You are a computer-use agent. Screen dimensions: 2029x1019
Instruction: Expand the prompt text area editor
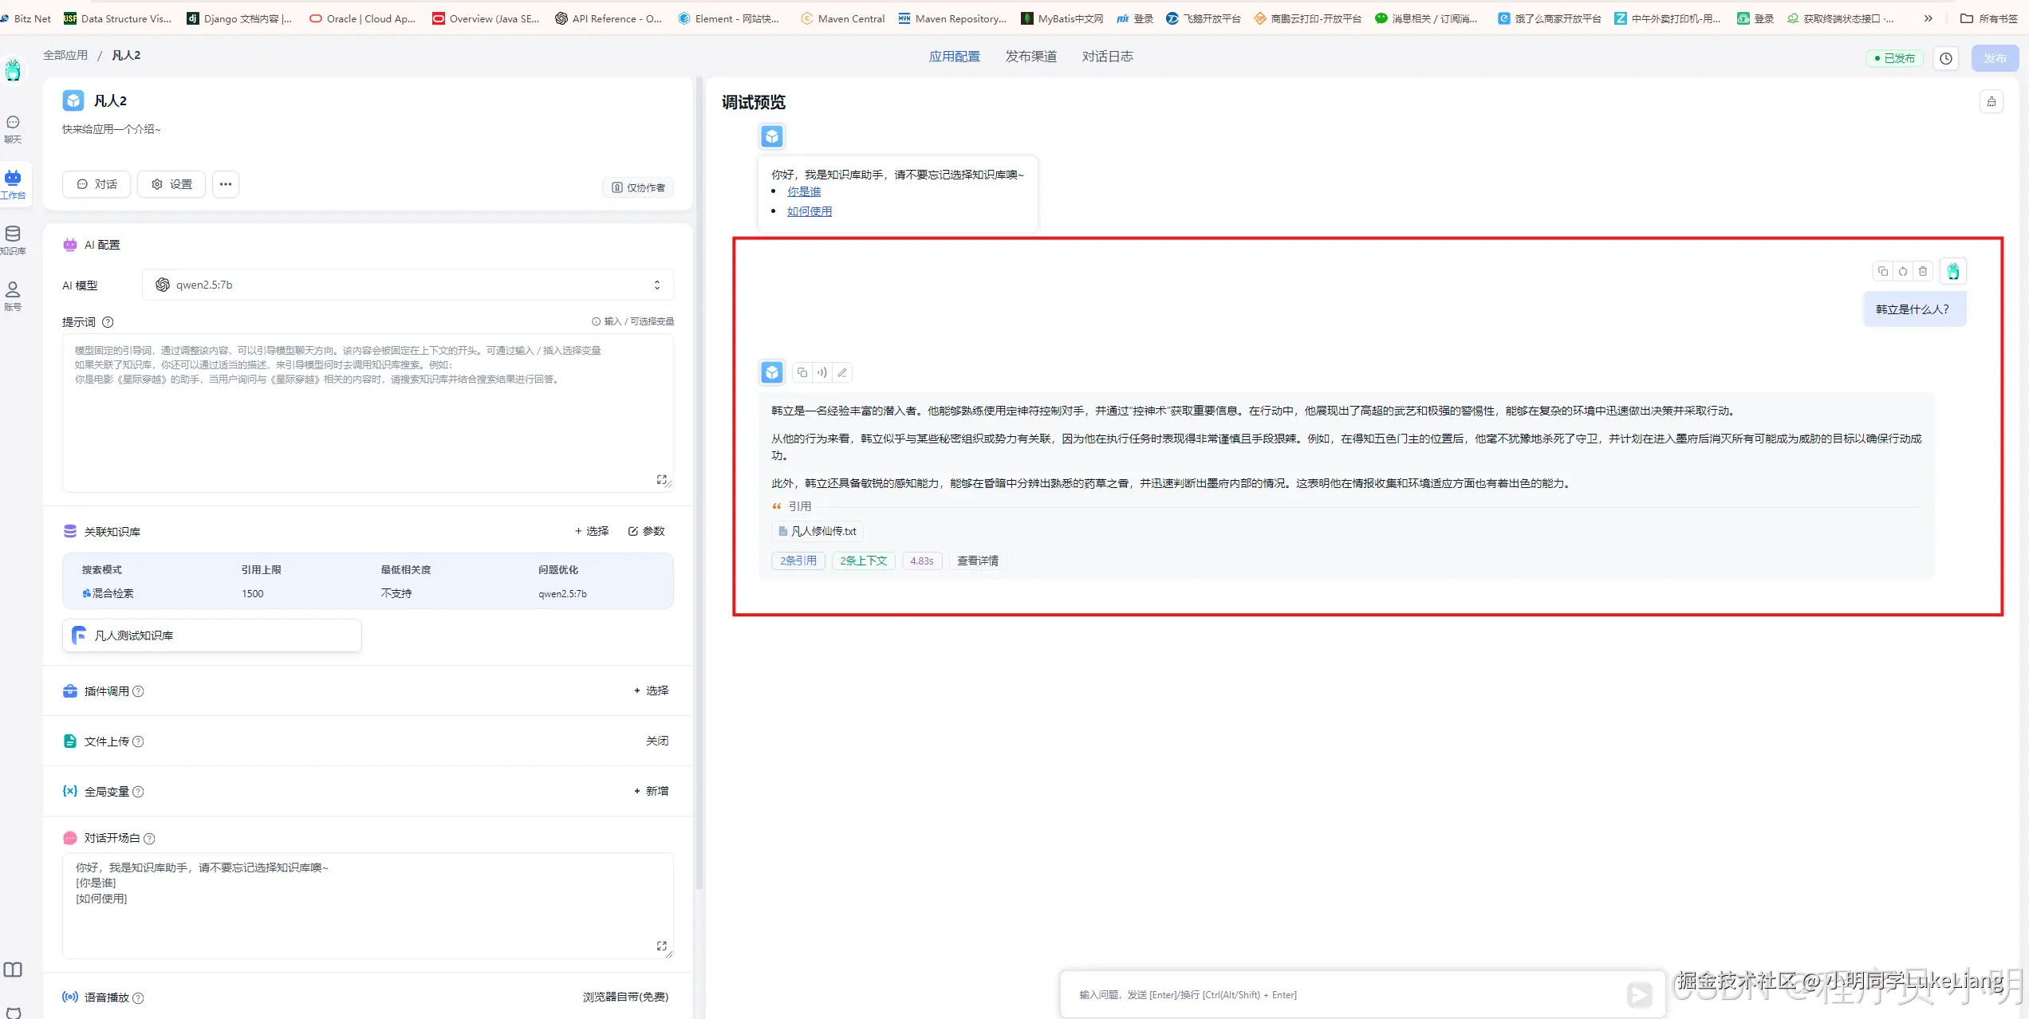pos(661,479)
